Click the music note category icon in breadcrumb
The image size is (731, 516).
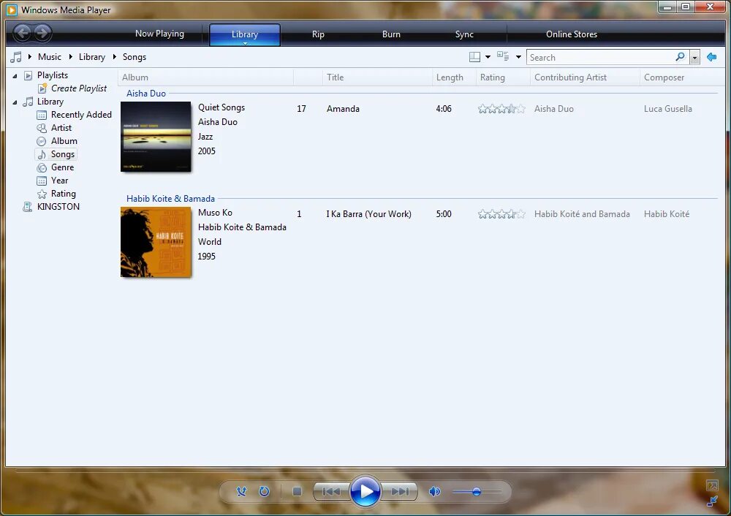(16, 57)
